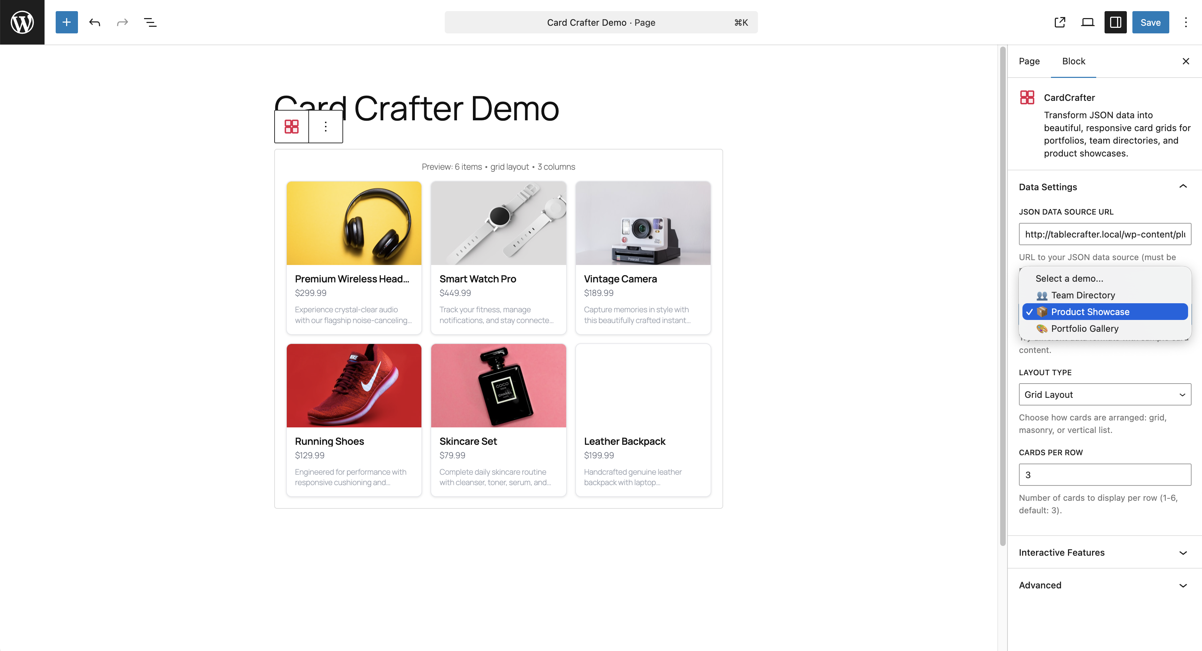Open the WordPress logo menu
The height and width of the screenshot is (651, 1202).
tap(22, 22)
